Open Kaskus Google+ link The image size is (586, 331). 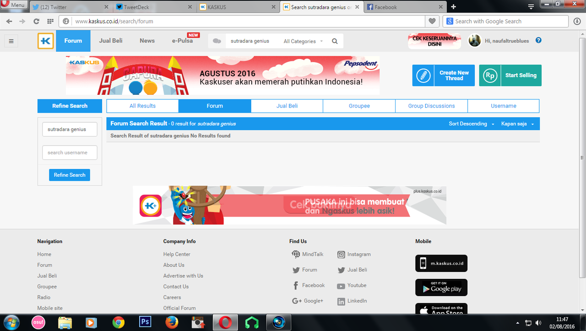(x=308, y=301)
